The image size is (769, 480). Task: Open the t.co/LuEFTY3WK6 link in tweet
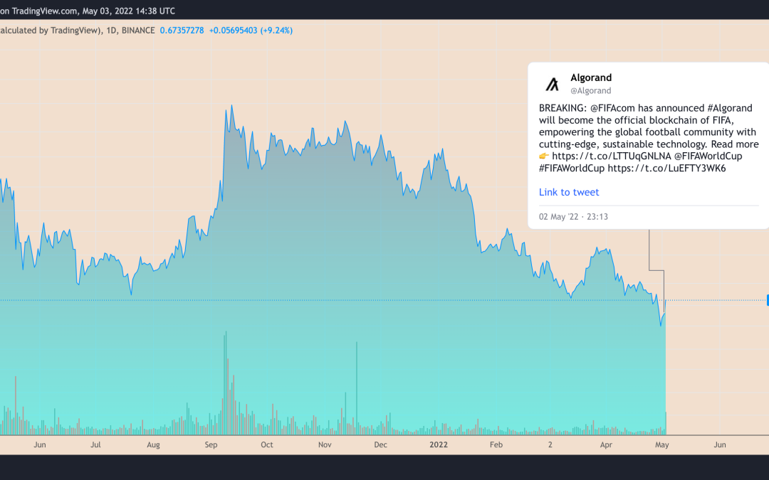pos(666,169)
